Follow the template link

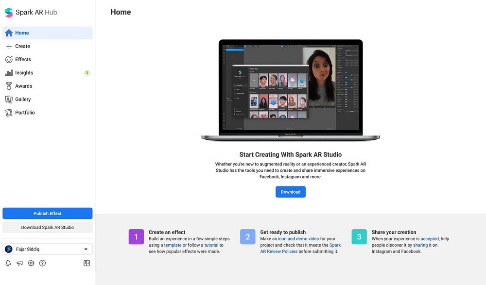point(173,245)
